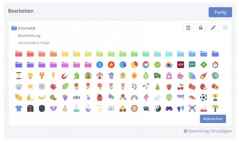Pick the graduation cap icon
Screen dimensions: 239x142
click(x=146, y=109)
